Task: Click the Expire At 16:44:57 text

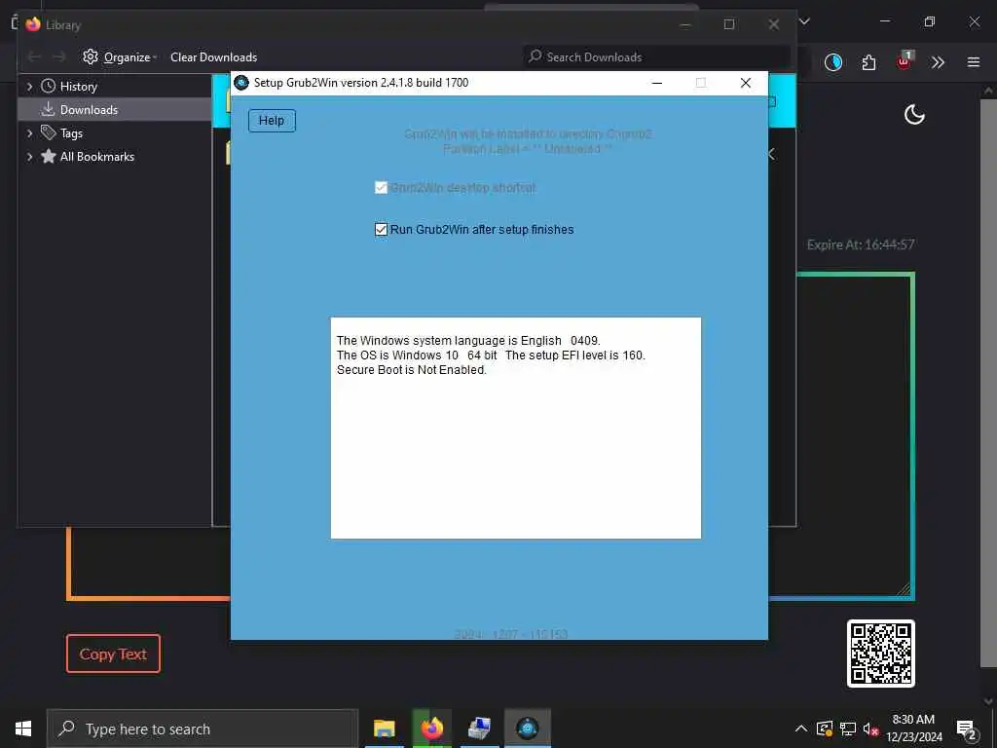Action: pyautogui.click(x=861, y=244)
